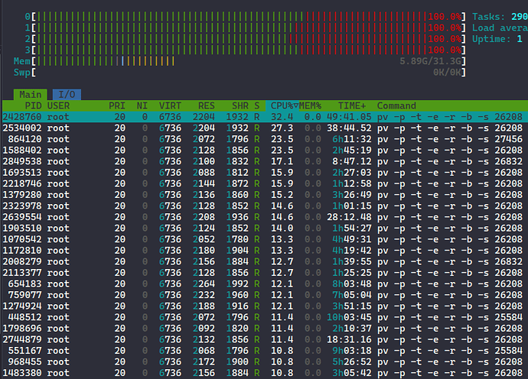528x379 pixels.
Task: Select process row PID 2744879
Action: 265,339
